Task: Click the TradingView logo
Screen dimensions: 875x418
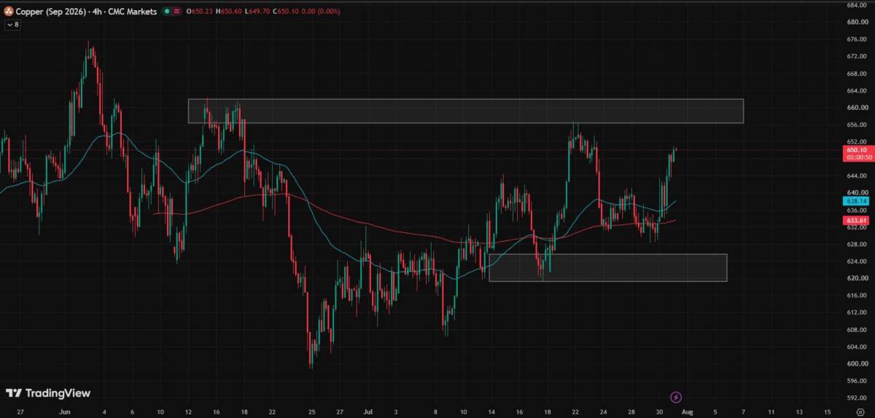Action: (x=48, y=393)
